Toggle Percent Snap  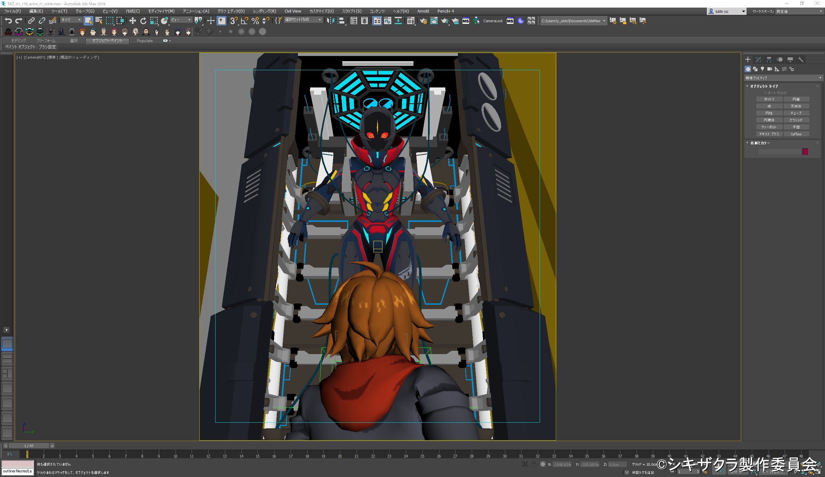pyautogui.click(x=255, y=21)
